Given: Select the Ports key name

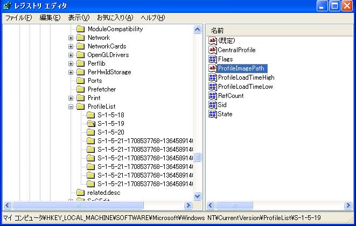Looking at the screenshot, I should tap(95, 81).
